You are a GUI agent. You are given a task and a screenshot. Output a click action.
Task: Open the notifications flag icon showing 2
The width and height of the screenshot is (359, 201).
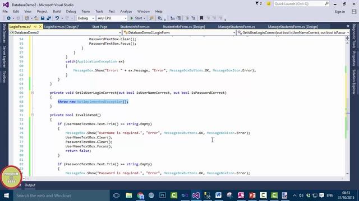coord(259,4)
